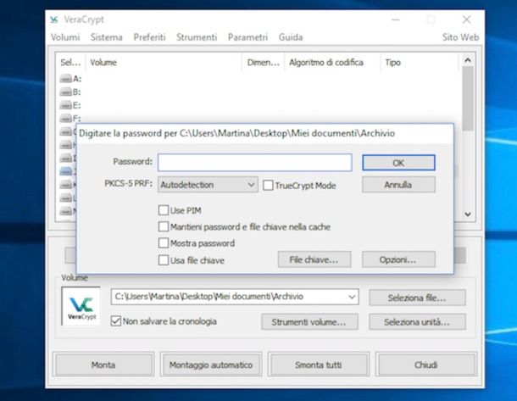This screenshot has height=401, width=517.
Task: Open the Volumi menu
Action: [x=65, y=37]
